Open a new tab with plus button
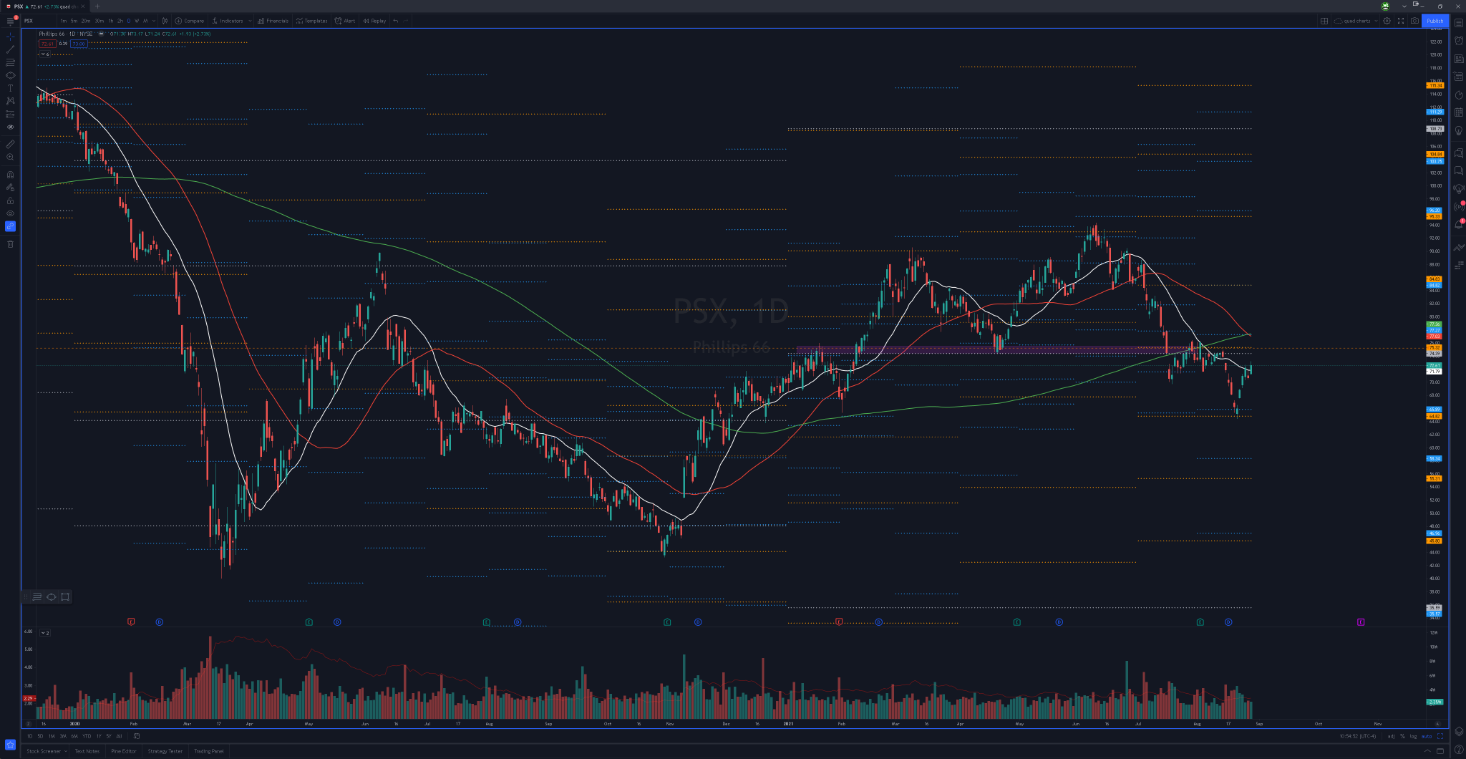This screenshot has height=759, width=1466. click(x=97, y=6)
